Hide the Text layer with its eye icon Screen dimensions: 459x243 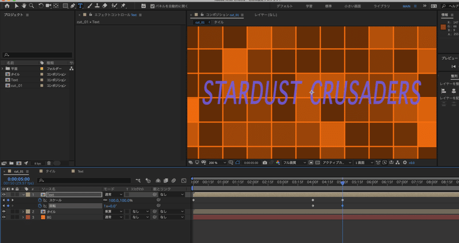point(4,194)
